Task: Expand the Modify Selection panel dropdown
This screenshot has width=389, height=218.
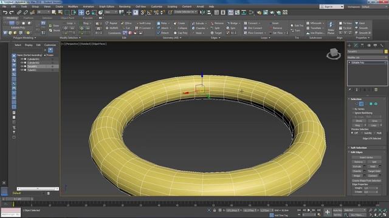Action: click(71, 38)
